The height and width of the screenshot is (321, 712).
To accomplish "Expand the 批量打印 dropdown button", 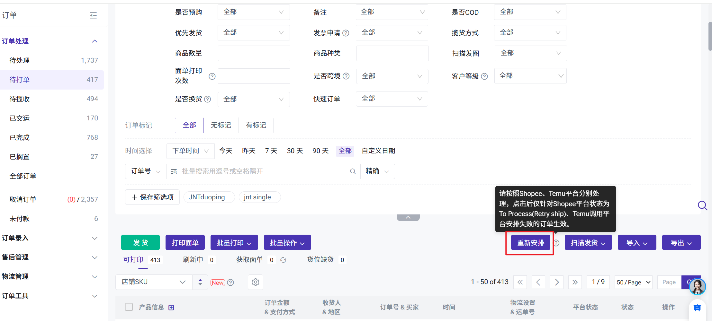I will (x=234, y=243).
